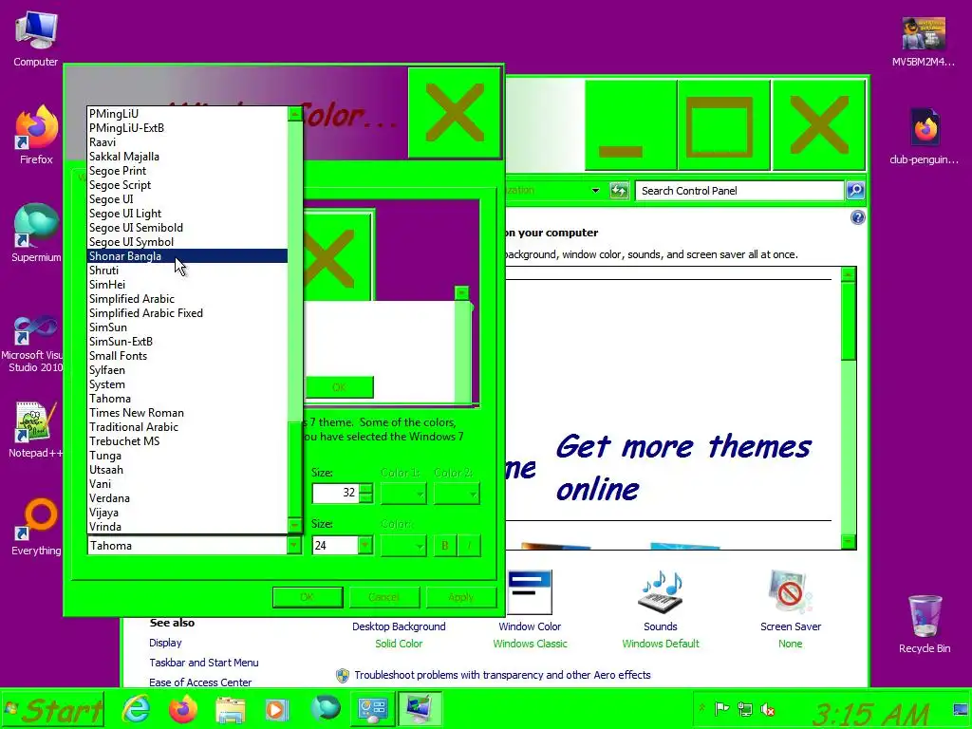The width and height of the screenshot is (972, 729).
Task: Click the Action Center flag tray icon
Action: pyautogui.click(x=721, y=708)
